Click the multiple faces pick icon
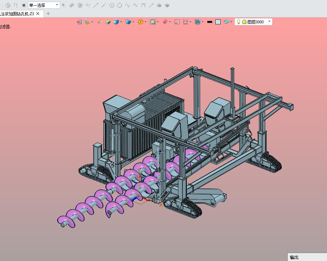 coord(159,5)
